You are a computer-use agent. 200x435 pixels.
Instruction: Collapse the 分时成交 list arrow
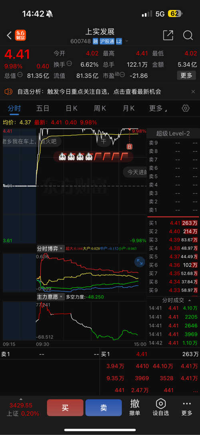pos(189,300)
